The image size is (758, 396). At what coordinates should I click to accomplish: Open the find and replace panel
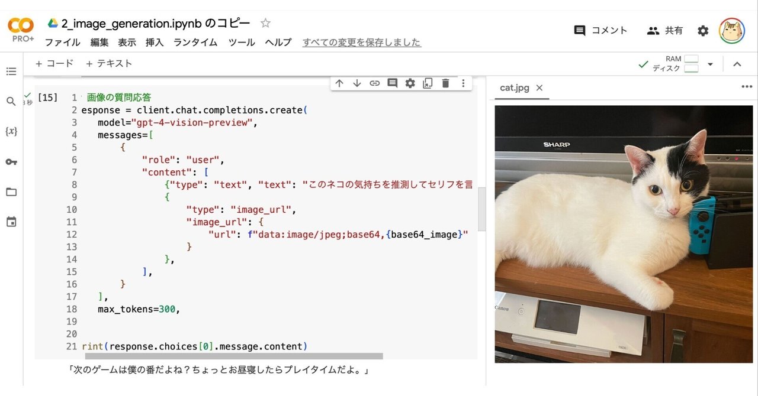11,101
